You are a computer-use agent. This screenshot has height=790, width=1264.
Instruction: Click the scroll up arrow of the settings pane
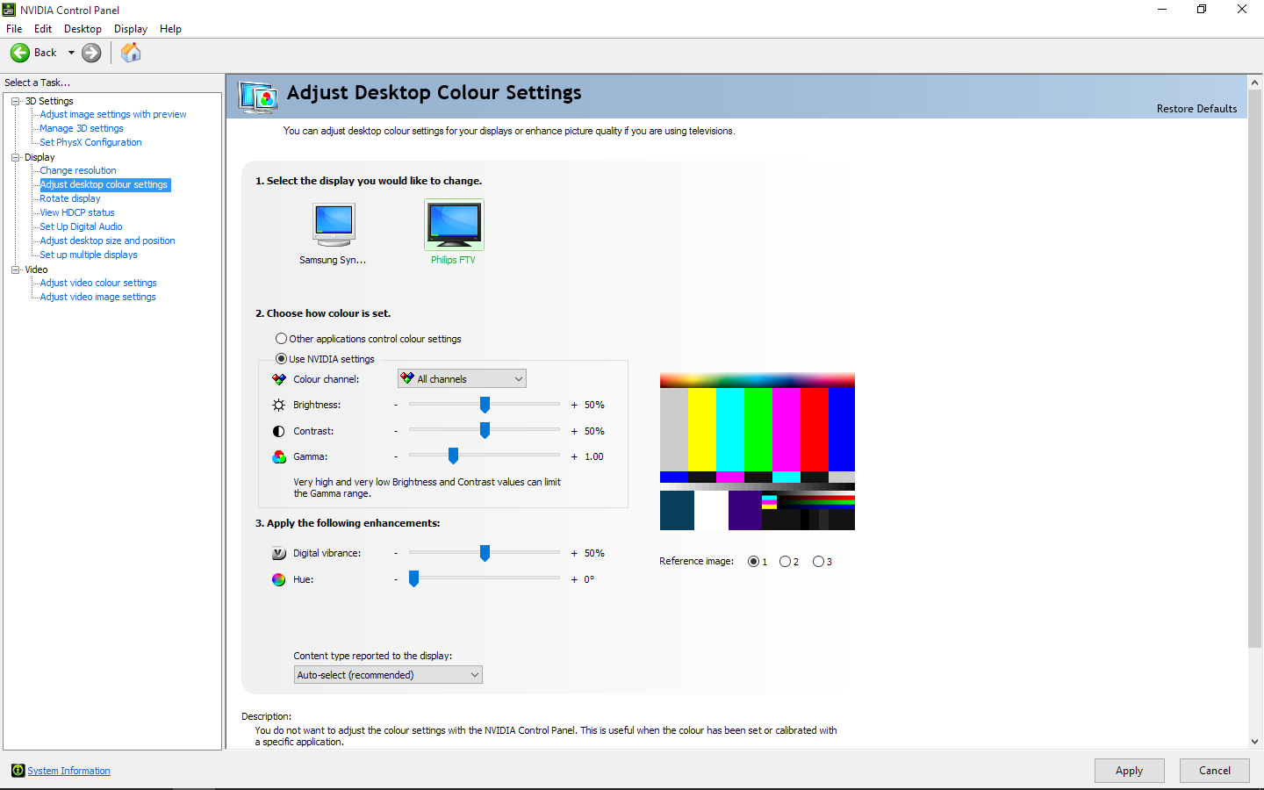pos(1254,83)
